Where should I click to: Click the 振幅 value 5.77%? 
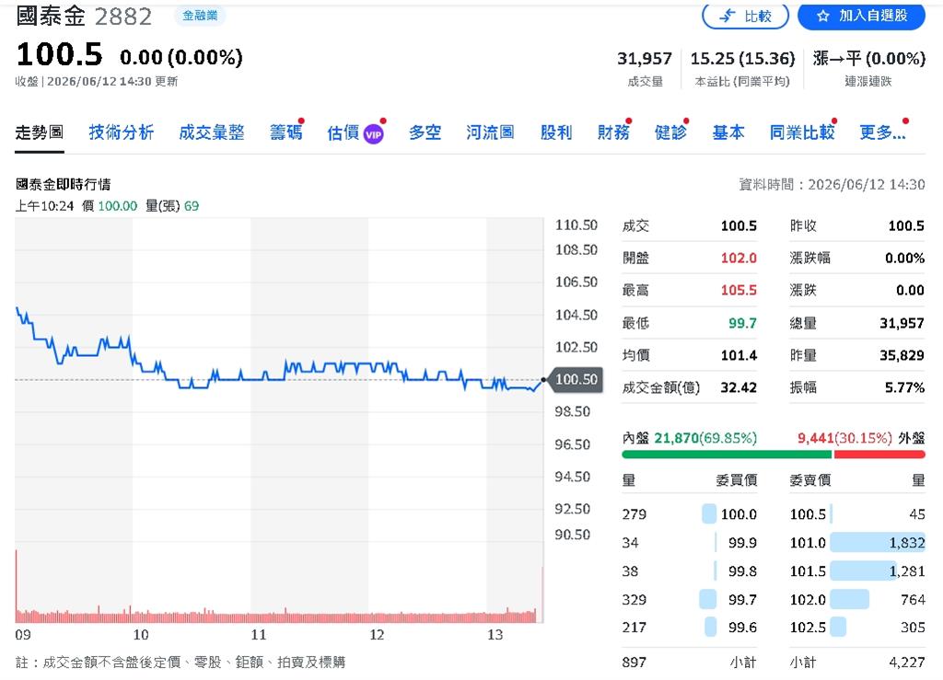click(x=904, y=387)
